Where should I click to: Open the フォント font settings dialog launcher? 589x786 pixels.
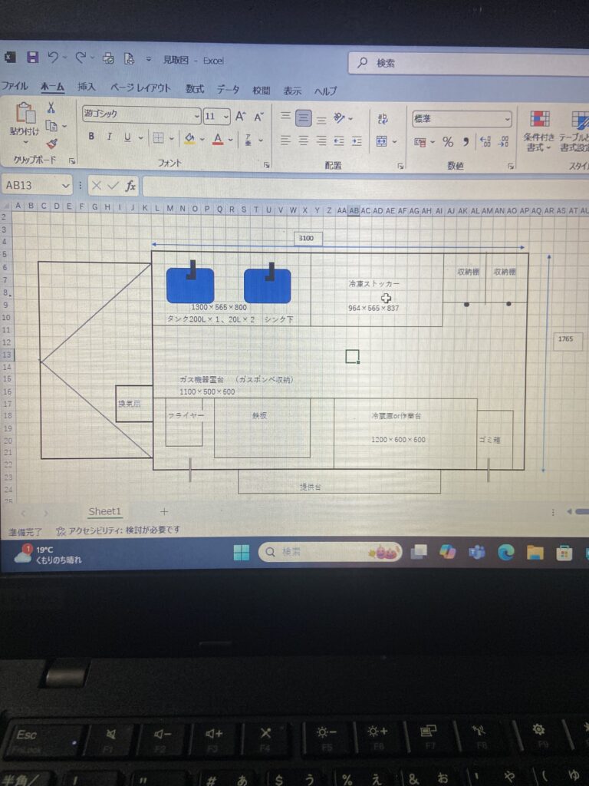[266, 165]
